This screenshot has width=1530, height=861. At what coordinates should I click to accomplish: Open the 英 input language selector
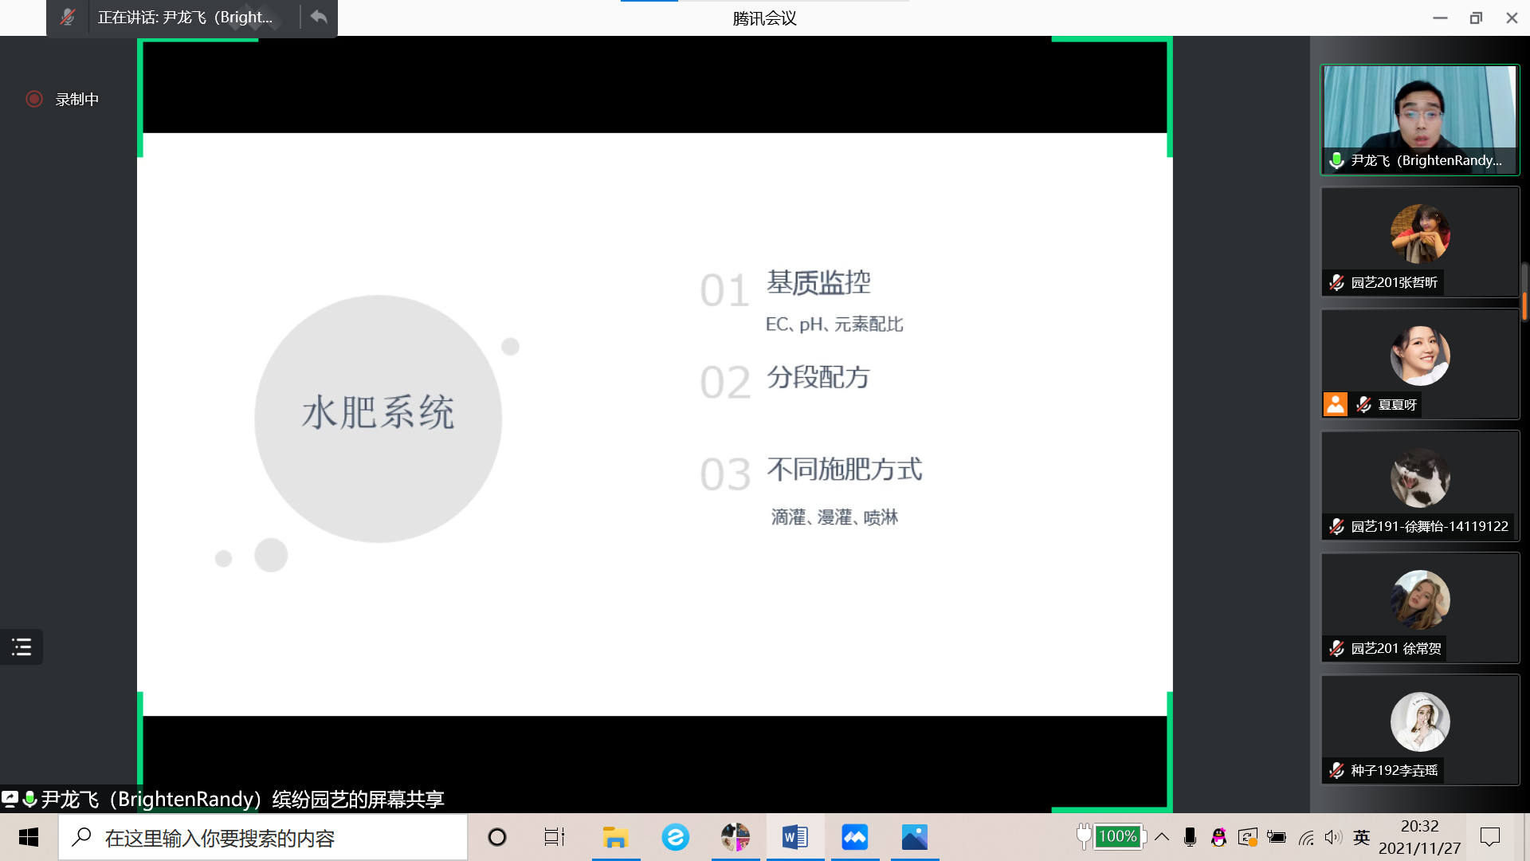pos(1361,837)
